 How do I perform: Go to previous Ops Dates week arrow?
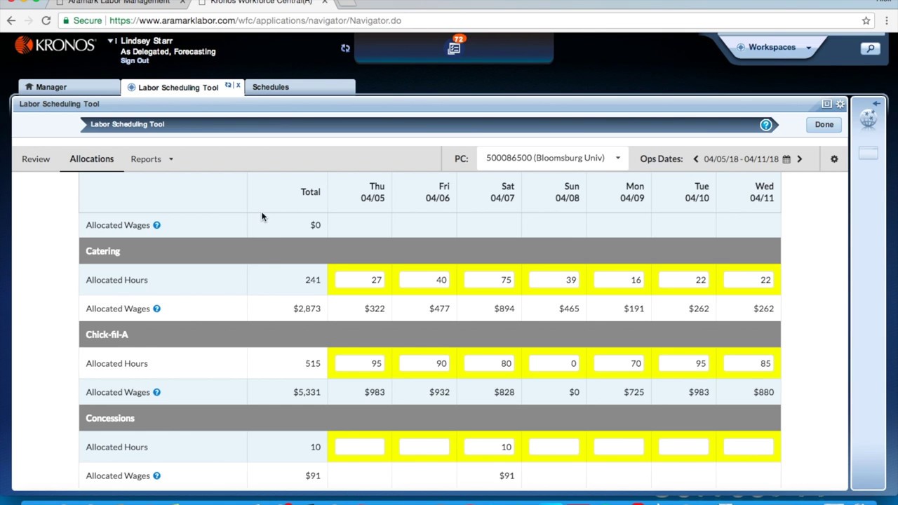point(696,159)
